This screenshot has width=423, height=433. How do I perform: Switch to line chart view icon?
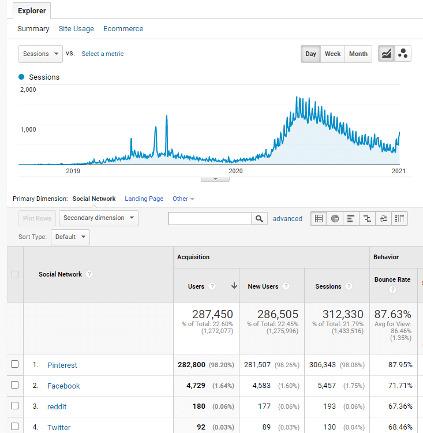(386, 54)
